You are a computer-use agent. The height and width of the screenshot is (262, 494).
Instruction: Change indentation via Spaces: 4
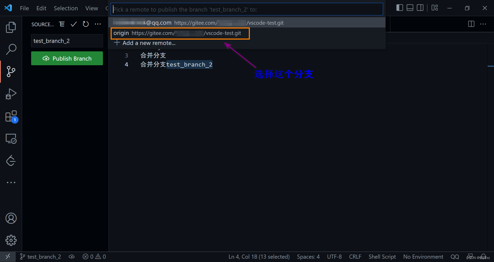(x=308, y=257)
